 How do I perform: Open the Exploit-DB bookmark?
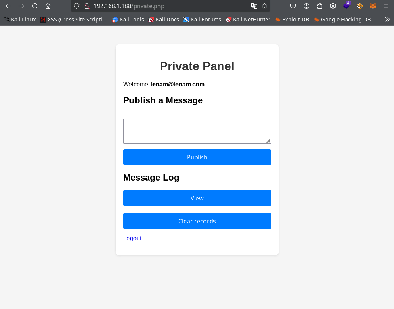292,20
